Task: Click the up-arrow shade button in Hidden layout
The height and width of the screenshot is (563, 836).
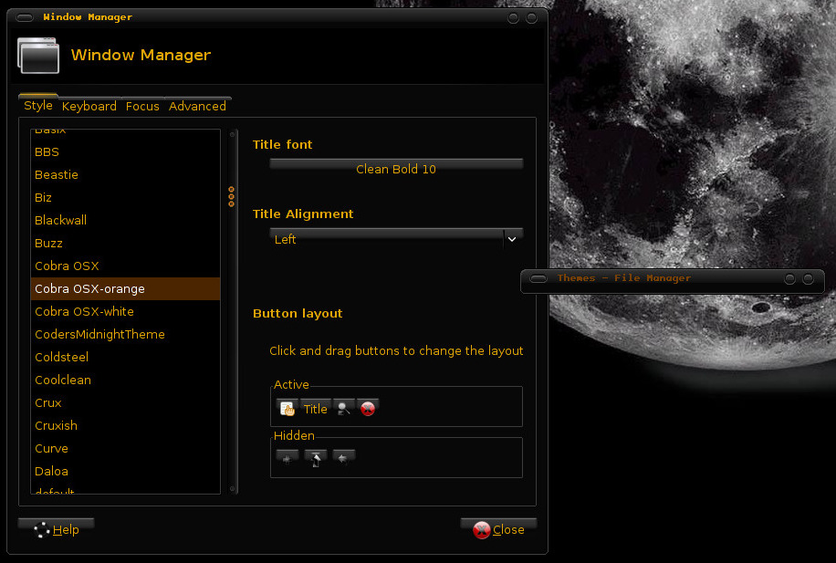Action: [316, 458]
